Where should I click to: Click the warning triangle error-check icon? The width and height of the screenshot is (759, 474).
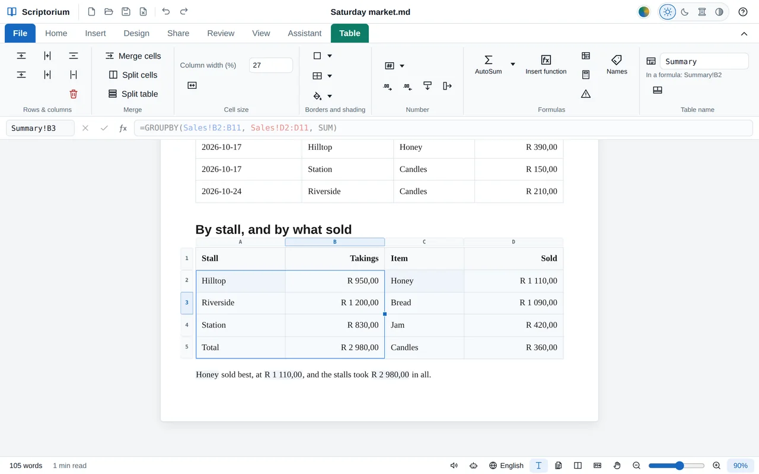pos(586,94)
